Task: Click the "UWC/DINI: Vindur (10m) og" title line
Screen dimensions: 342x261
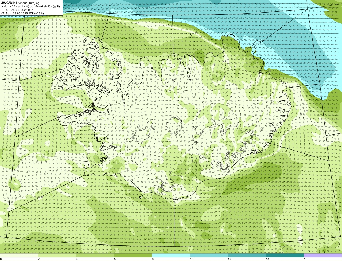Action: (x=20, y=3)
